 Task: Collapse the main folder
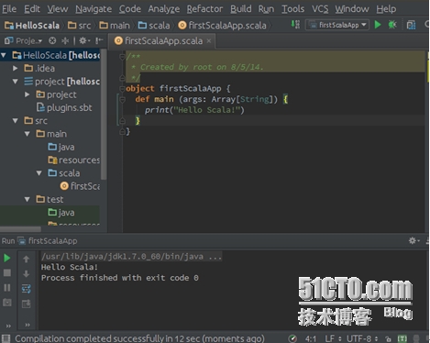[27, 134]
